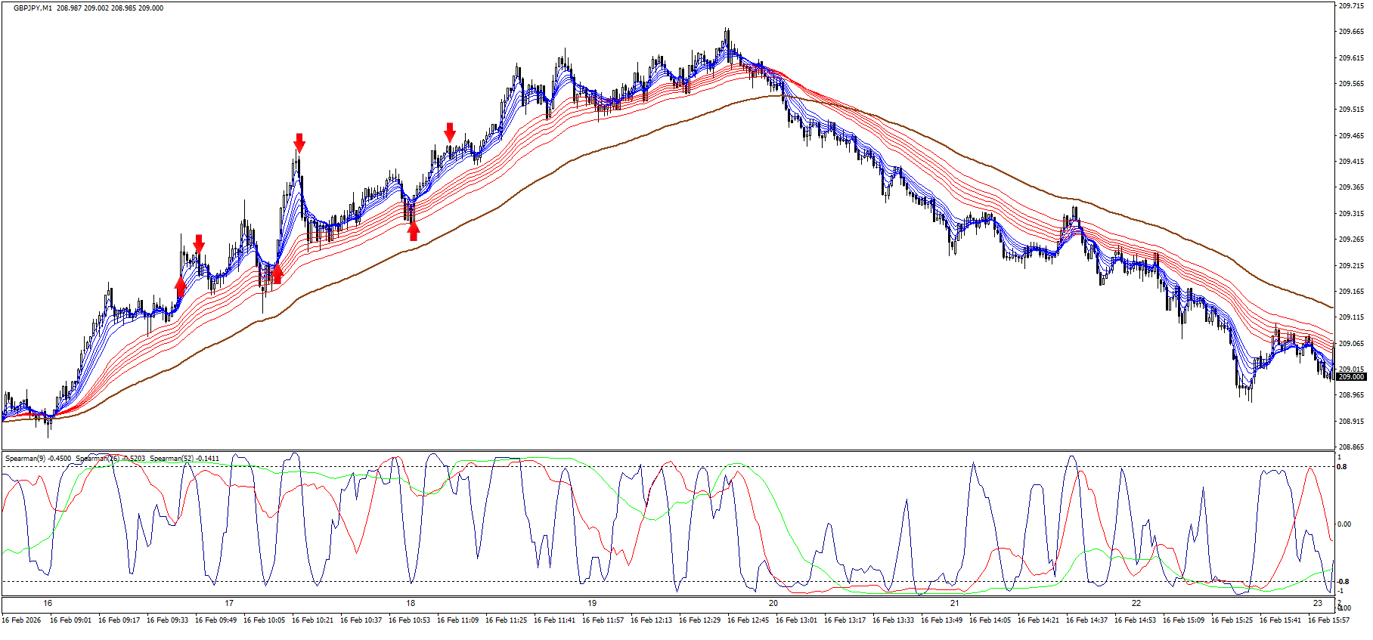The image size is (1373, 640).
Task: Select the tallest red down arrow above the price spike
Action: pyautogui.click(x=299, y=142)
